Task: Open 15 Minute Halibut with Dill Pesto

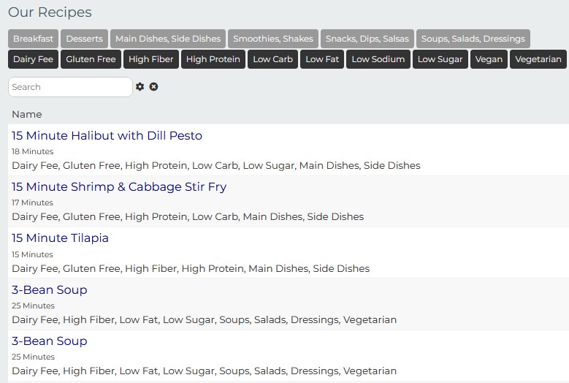Action: point(107,135)
